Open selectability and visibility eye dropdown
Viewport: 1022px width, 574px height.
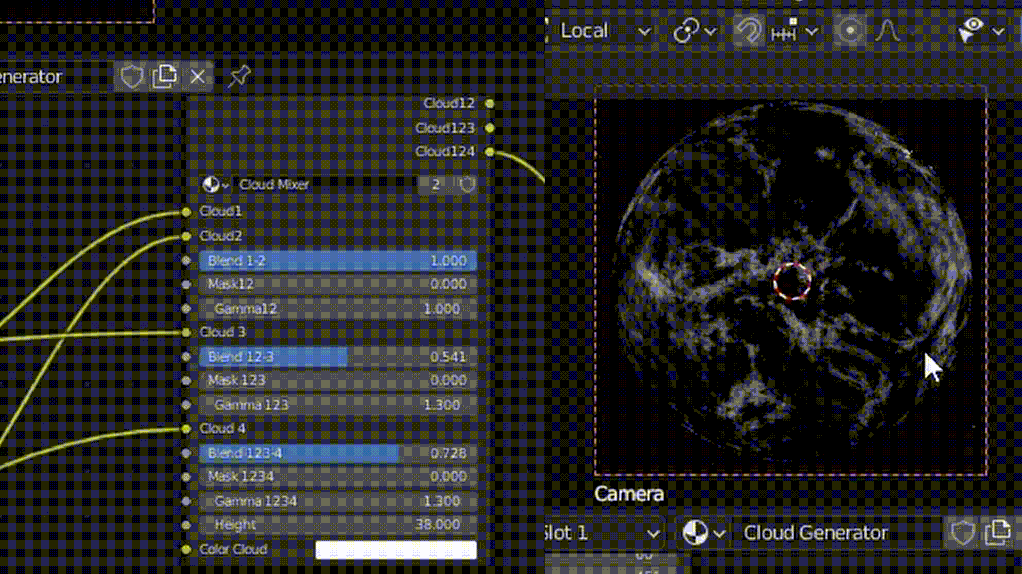coord(981,31)
